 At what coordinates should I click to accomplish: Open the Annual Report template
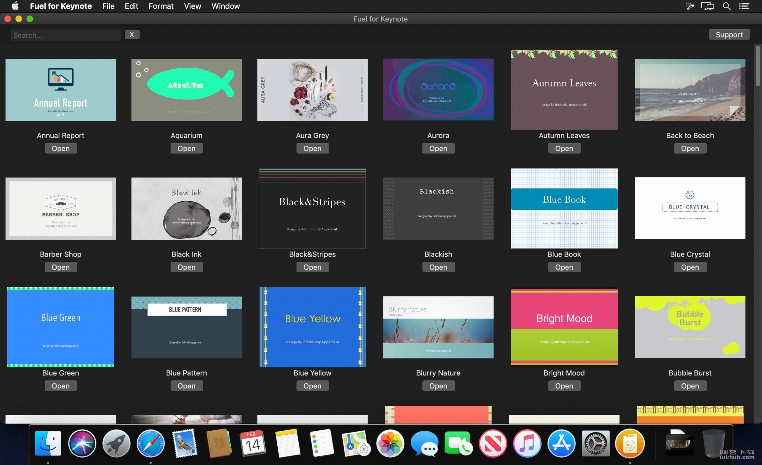tap(61, 149)
